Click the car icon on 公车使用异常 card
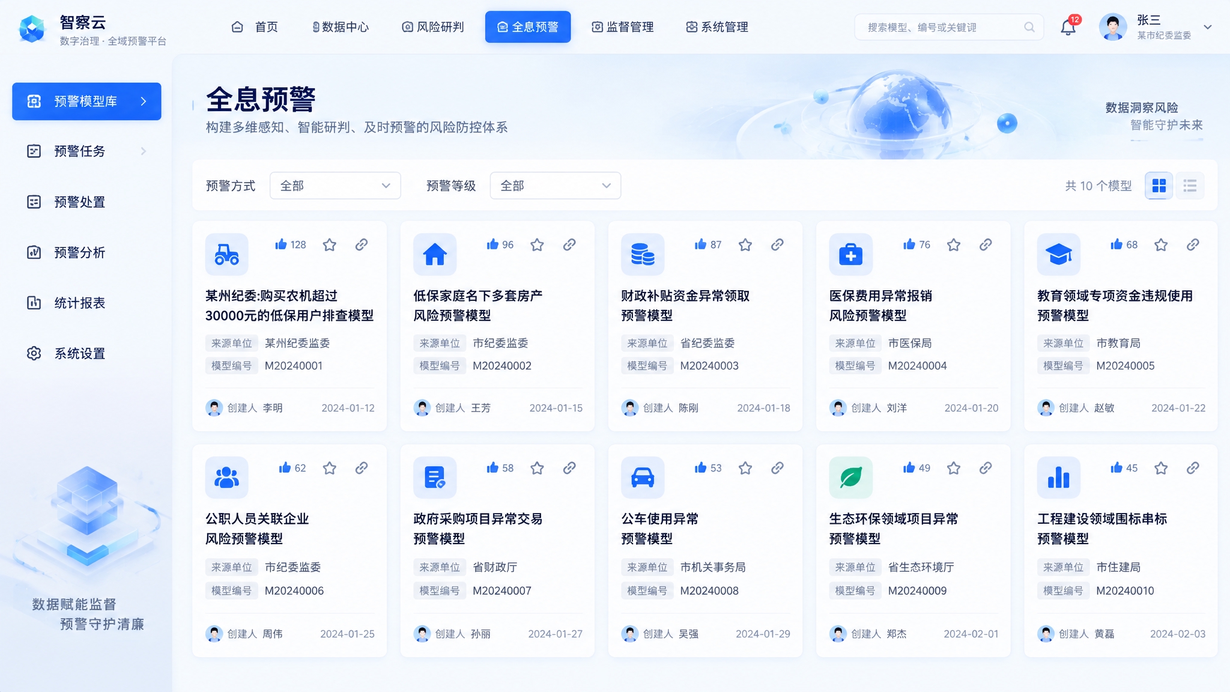The image size is (1230, 692). click(x=643, y=478)
